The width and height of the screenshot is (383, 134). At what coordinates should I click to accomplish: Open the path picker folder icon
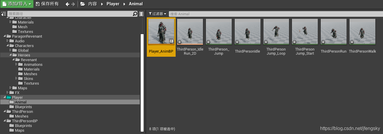(x=83, y=4)
